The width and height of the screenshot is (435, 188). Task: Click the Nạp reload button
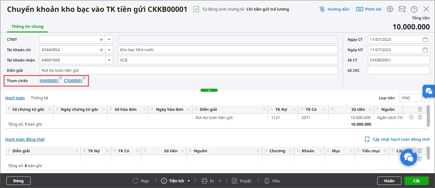pos(141,181)
